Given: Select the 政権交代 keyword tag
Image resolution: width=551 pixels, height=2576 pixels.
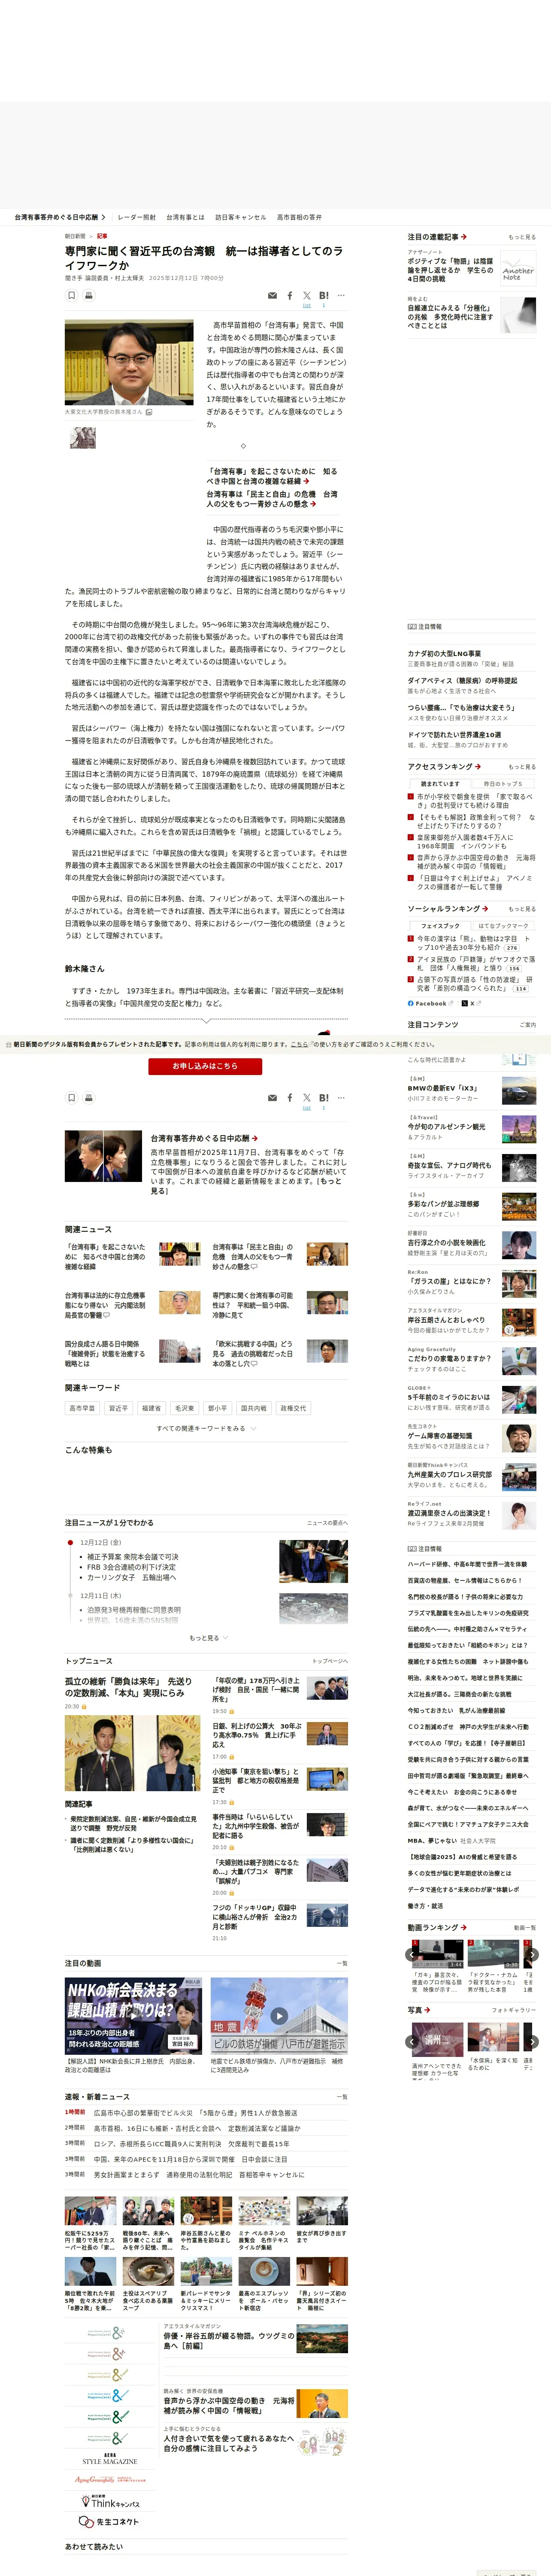Looking at the screenshot, I should point(293,1408).
